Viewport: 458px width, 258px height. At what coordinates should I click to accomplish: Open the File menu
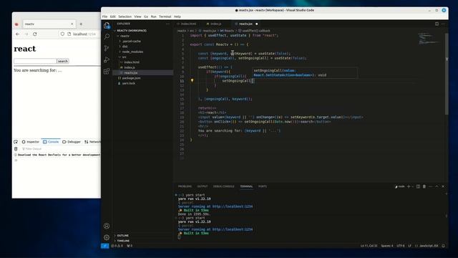pyautogui.click(x=104, y=16)
